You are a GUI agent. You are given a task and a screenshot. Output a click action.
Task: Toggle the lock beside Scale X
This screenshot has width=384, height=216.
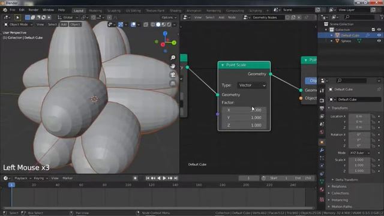tap(373, 160)
